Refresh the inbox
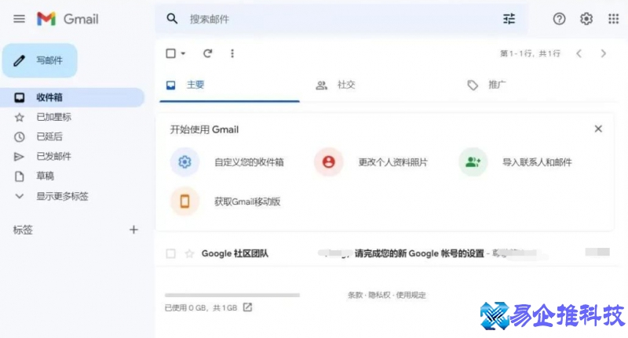The image size is (628, 338). coord(207,53)
